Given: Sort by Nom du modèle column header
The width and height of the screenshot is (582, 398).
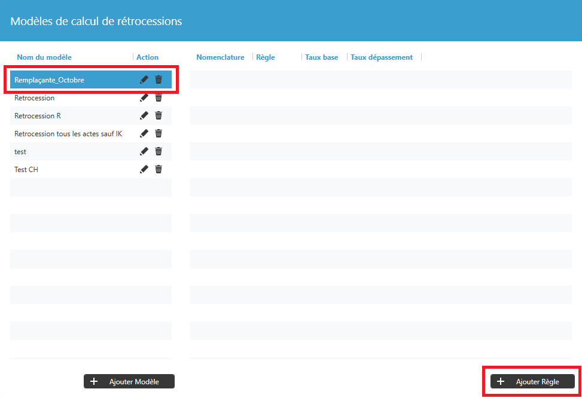Looking at the screenshot, I should tap(44, 57).
